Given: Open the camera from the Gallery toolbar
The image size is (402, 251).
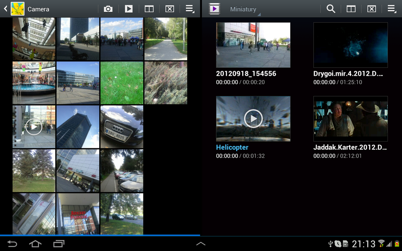Looking at the screenshot, I should [x=108, y=8].
